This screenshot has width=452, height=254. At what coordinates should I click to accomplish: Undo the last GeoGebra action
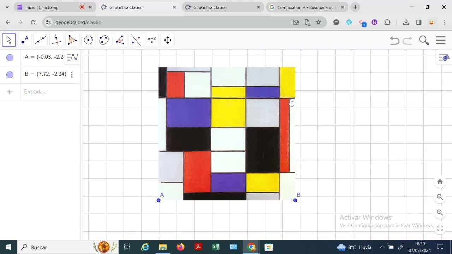point(394,40)
